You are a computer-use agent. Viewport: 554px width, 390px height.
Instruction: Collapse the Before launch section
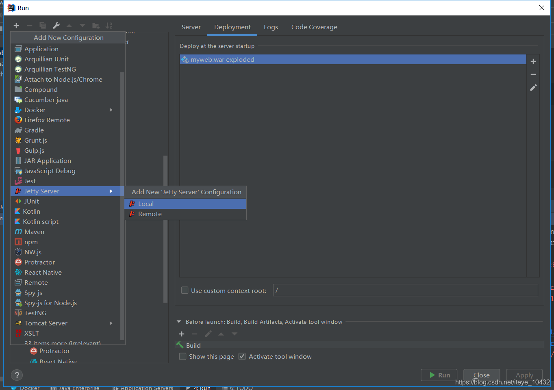179,322
